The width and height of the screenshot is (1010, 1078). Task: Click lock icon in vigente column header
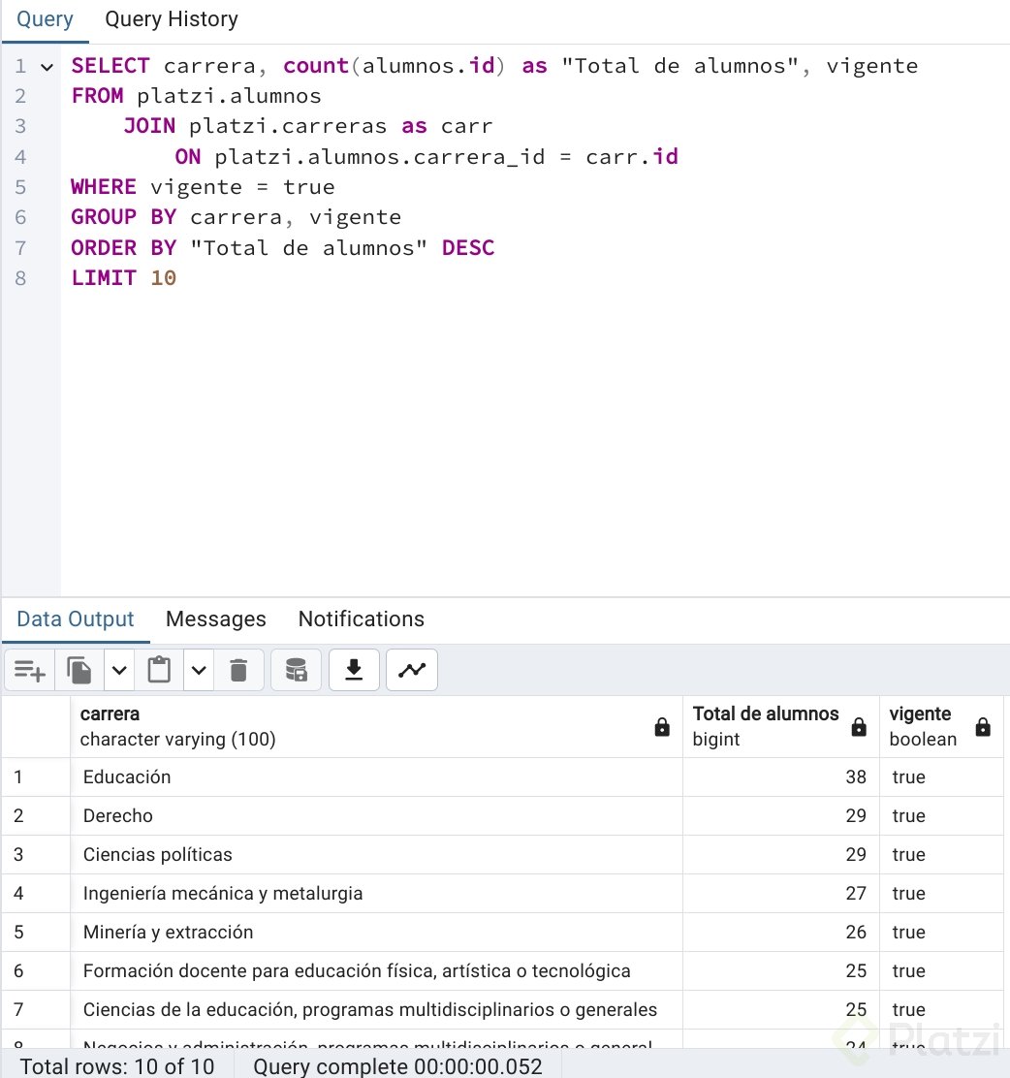coord(983,727)
